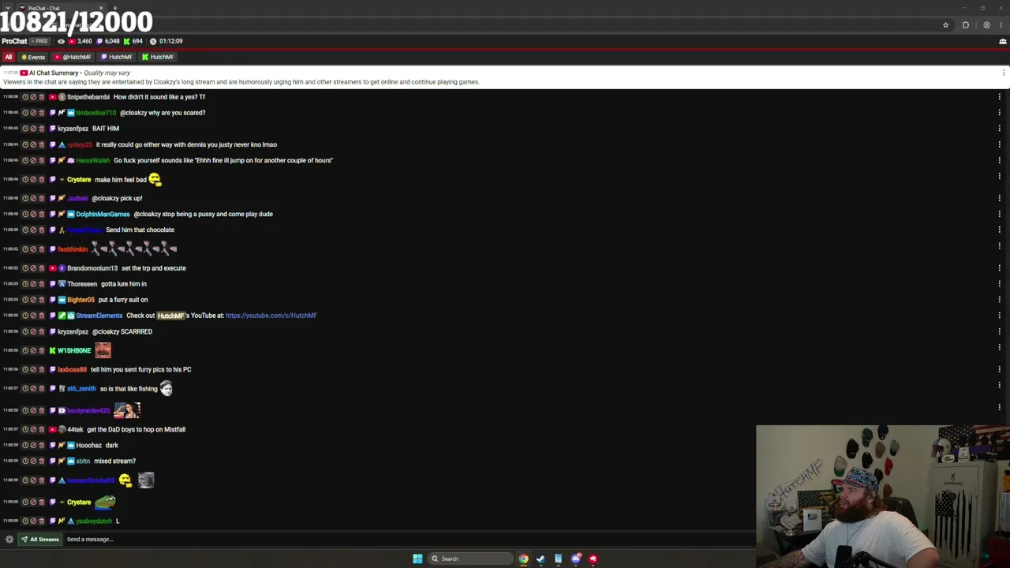This screenshot has width=1010, height=568.
Task: Delete the 'BAIT HIM' message
Action: tap(42, 129)
